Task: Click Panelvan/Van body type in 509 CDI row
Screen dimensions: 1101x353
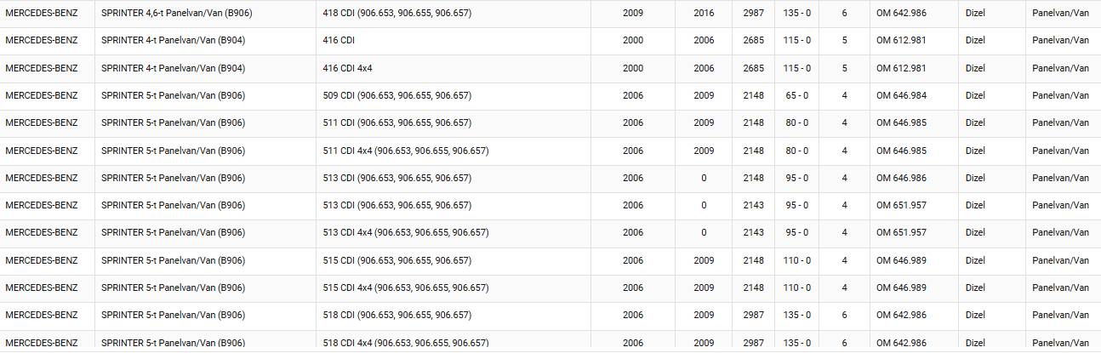Action: point(1060,96)
